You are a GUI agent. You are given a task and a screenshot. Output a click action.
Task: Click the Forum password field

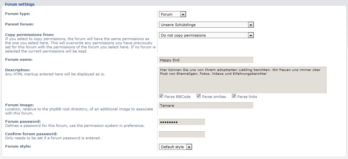point(182,122)
